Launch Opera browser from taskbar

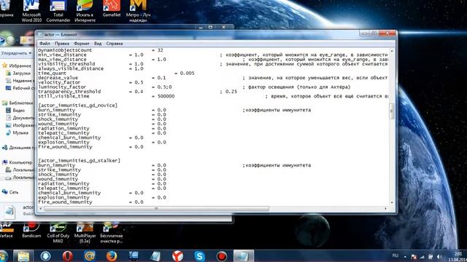tap(68, 256)
